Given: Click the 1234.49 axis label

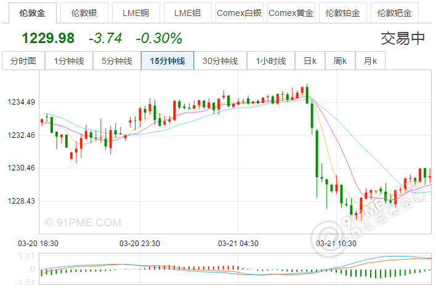Looking at the screenshot, I should coord(22,102).
